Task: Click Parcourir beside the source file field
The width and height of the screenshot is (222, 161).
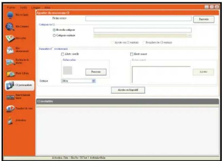Action: (x=204, y=19)
